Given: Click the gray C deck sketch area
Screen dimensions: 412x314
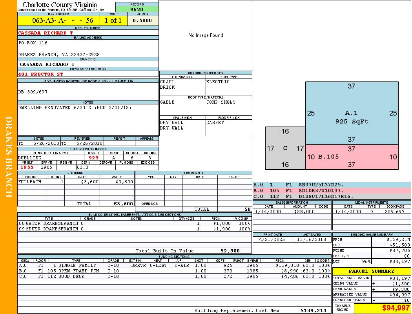Looking at the screenshot, I should [285, 148].
